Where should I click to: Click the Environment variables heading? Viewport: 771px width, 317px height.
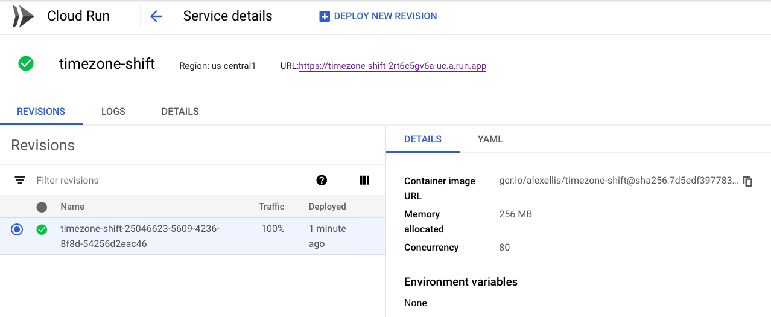click(461, 281)
